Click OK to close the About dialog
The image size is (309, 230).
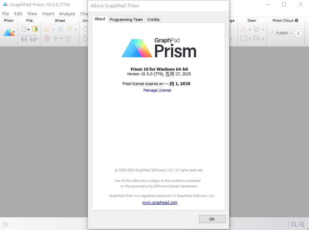212,219
